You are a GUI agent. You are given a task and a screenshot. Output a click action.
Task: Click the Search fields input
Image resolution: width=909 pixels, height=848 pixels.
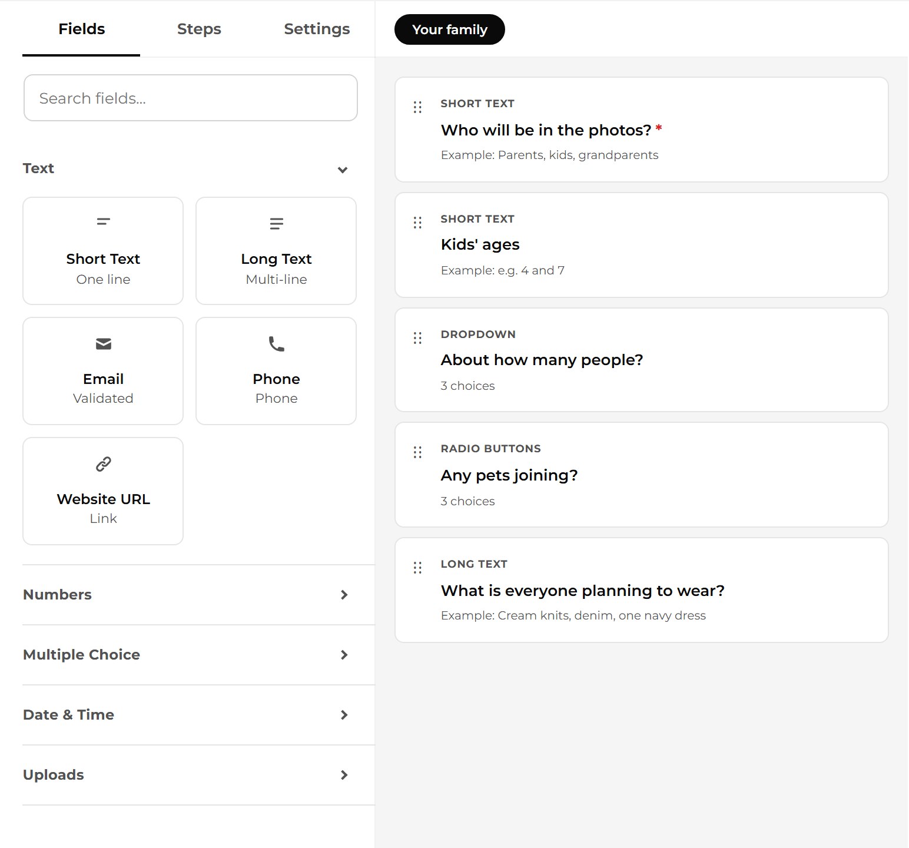pos(191,98)
